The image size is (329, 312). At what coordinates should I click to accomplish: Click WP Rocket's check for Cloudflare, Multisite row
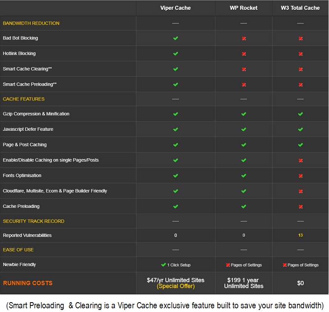(x=244, y=191)
